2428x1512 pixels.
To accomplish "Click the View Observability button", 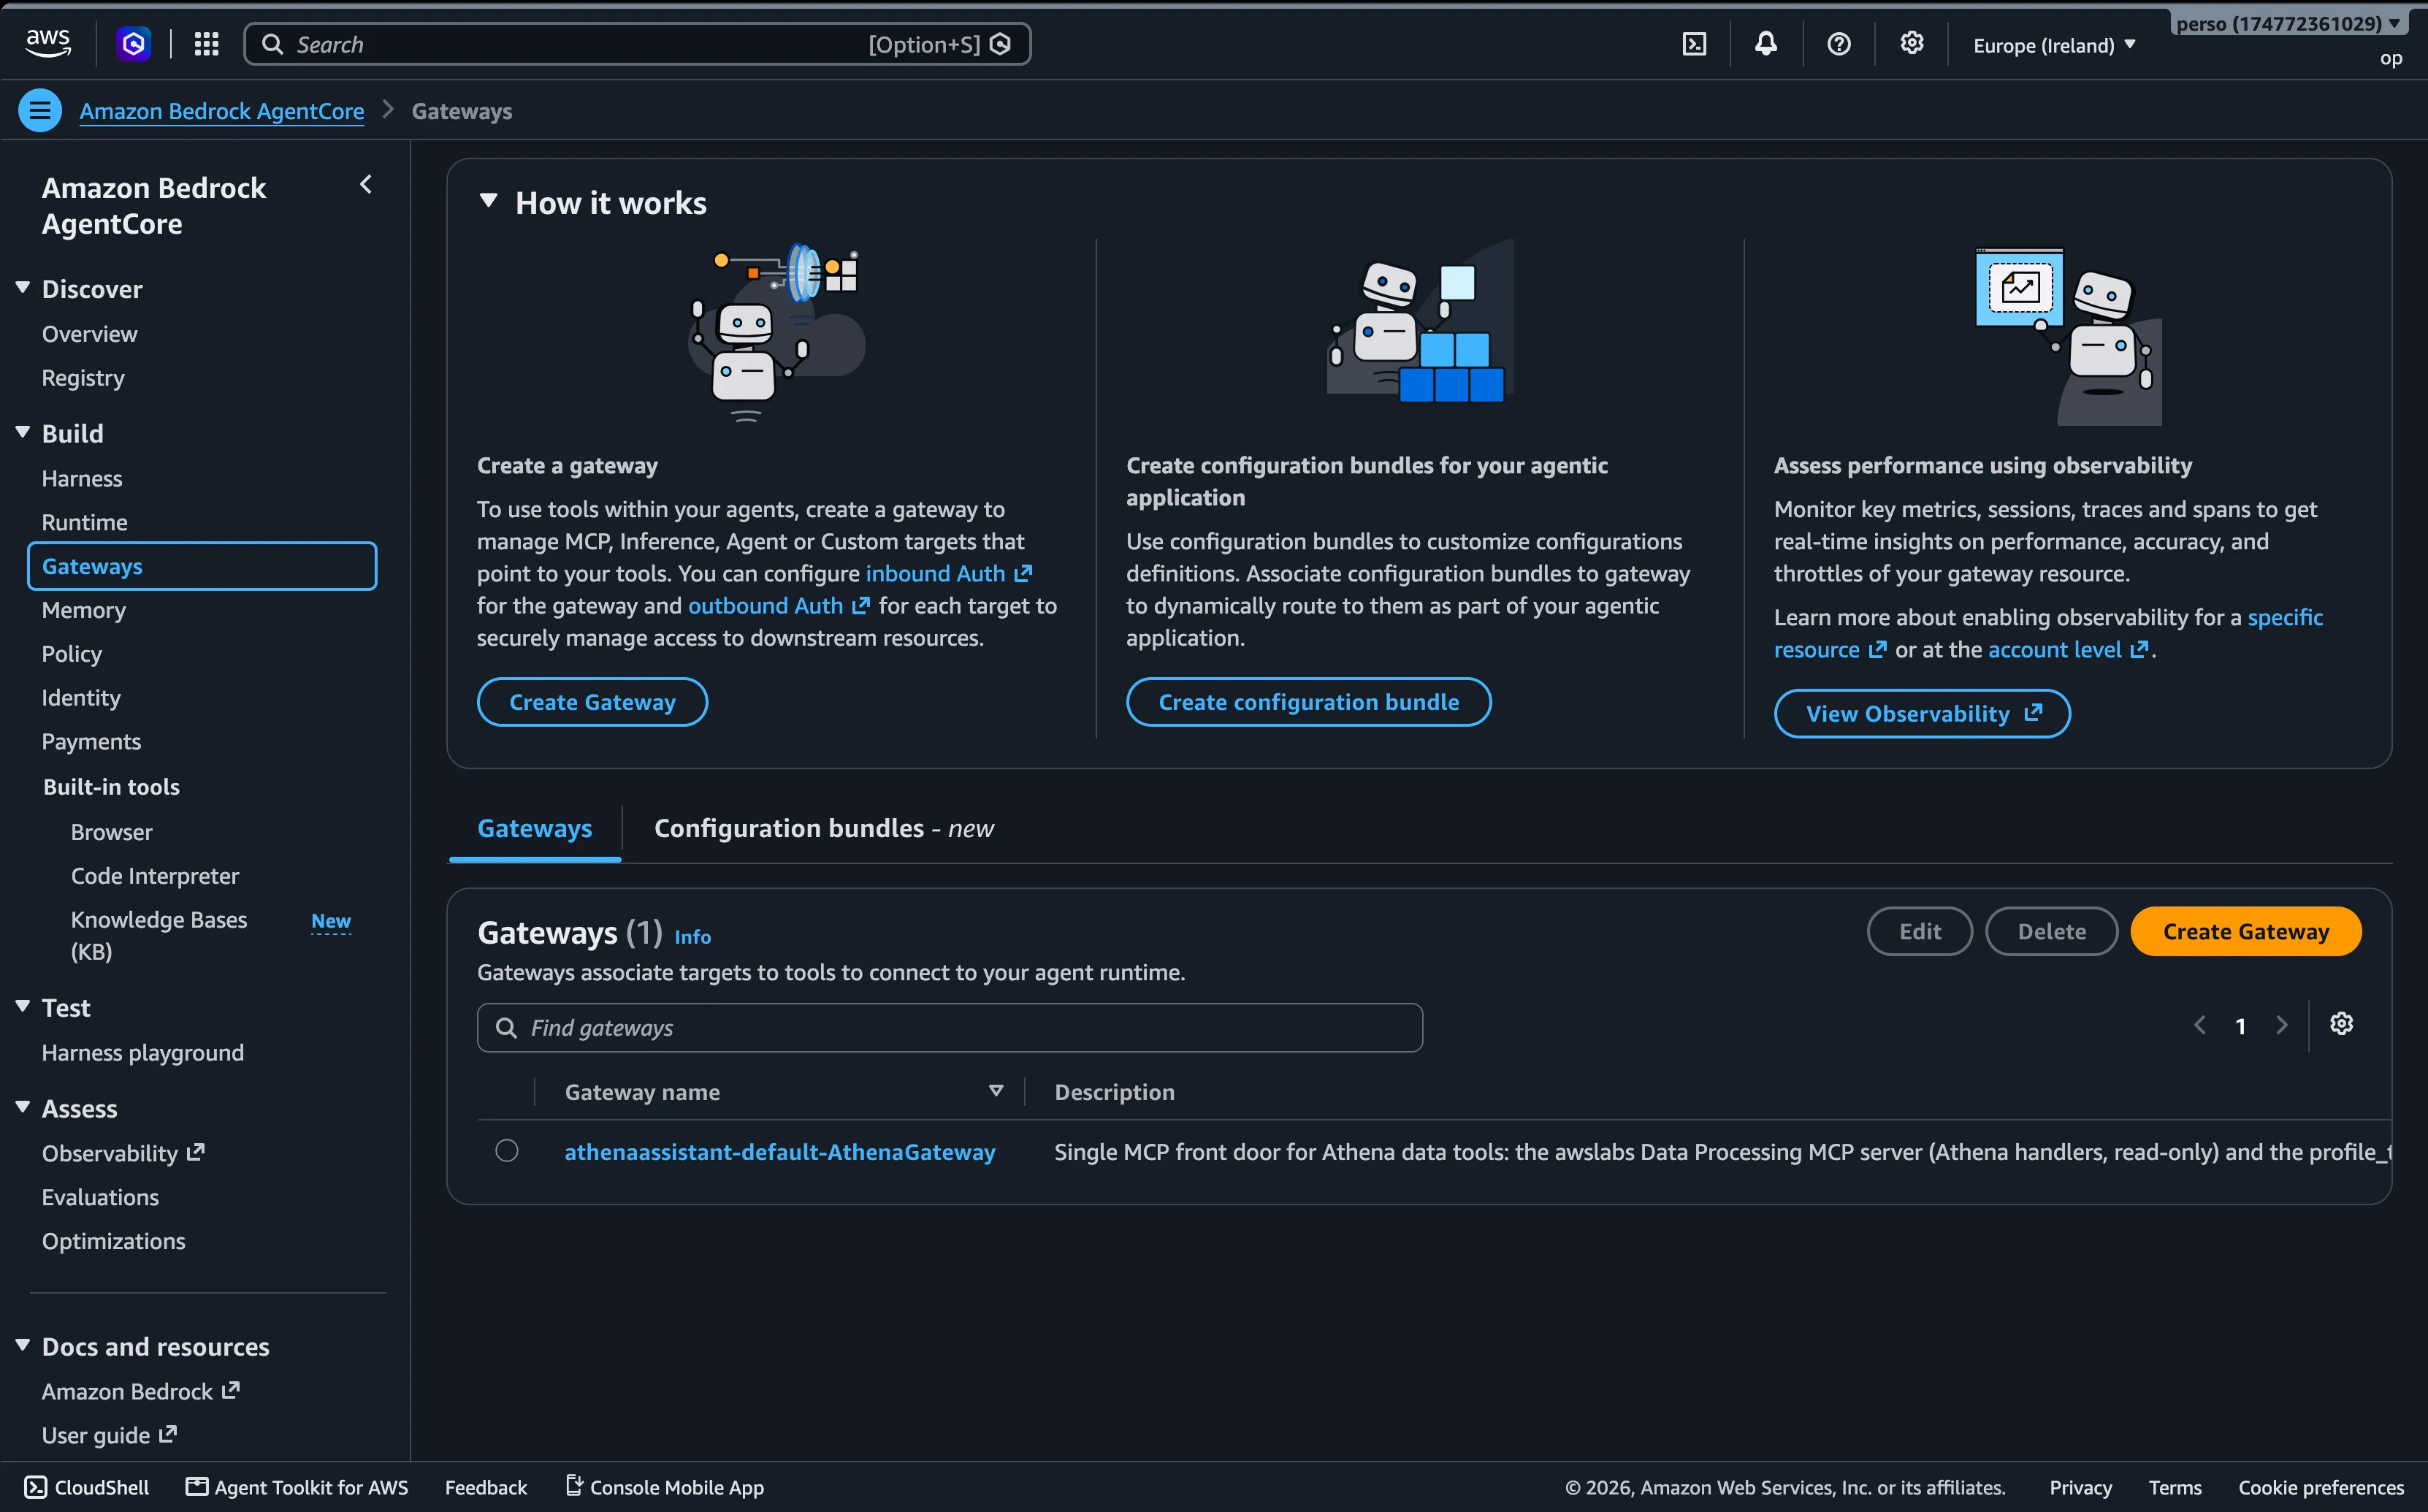I will point(1922,714).
